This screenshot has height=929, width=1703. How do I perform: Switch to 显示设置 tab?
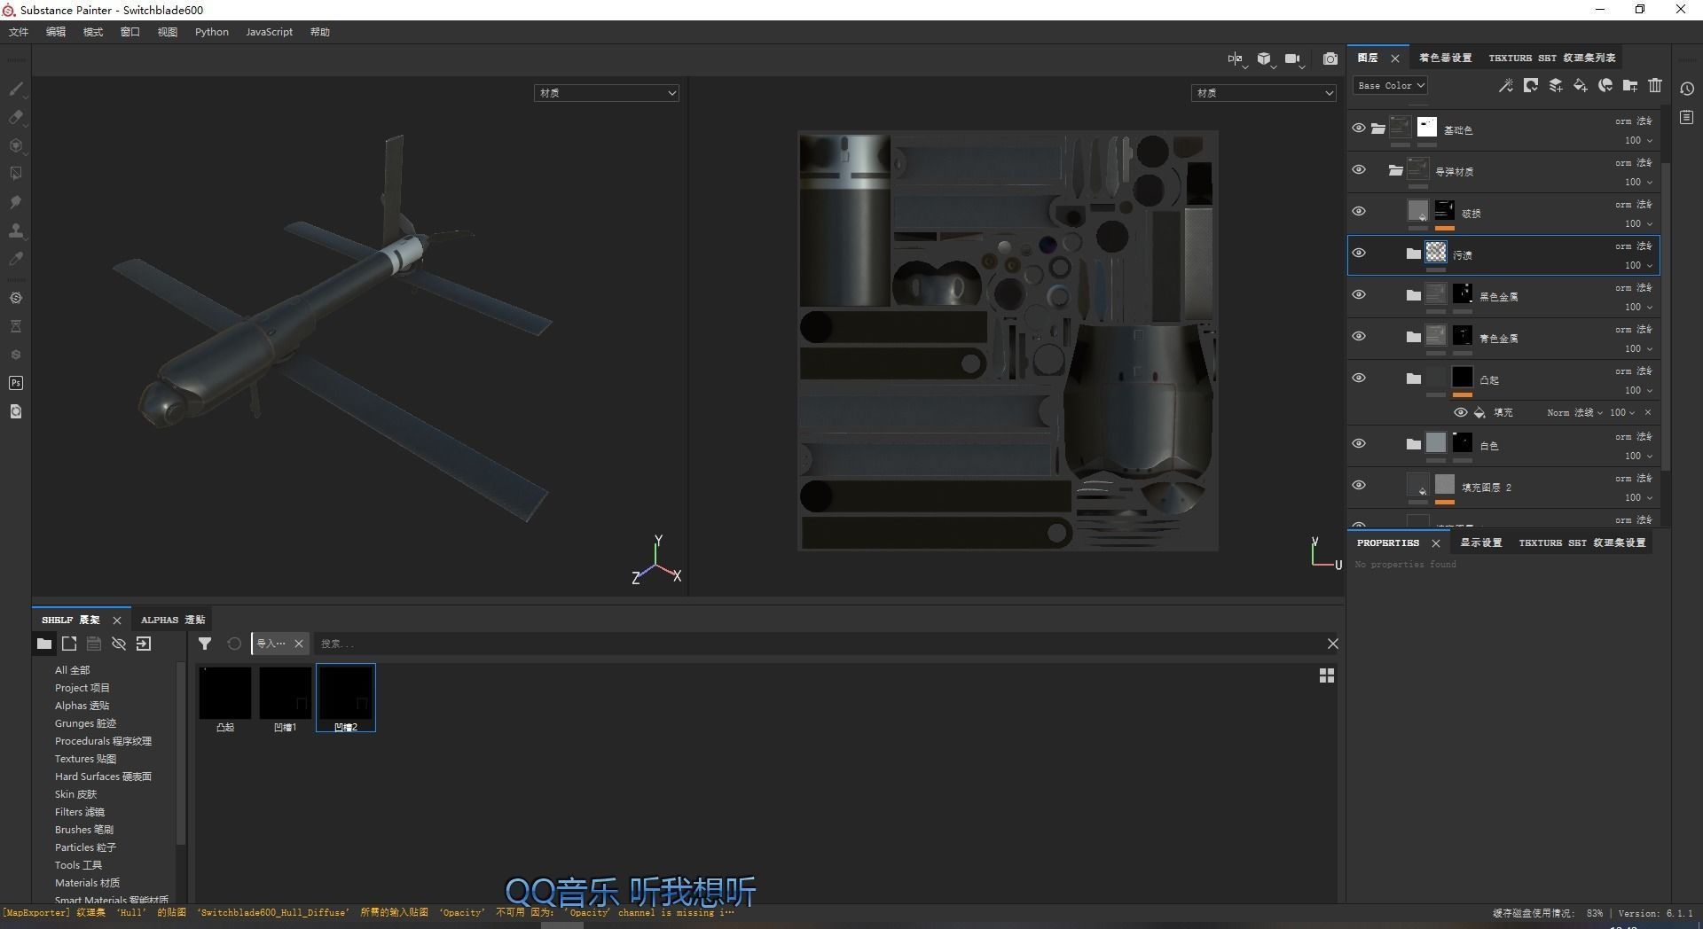[1480, 543]
